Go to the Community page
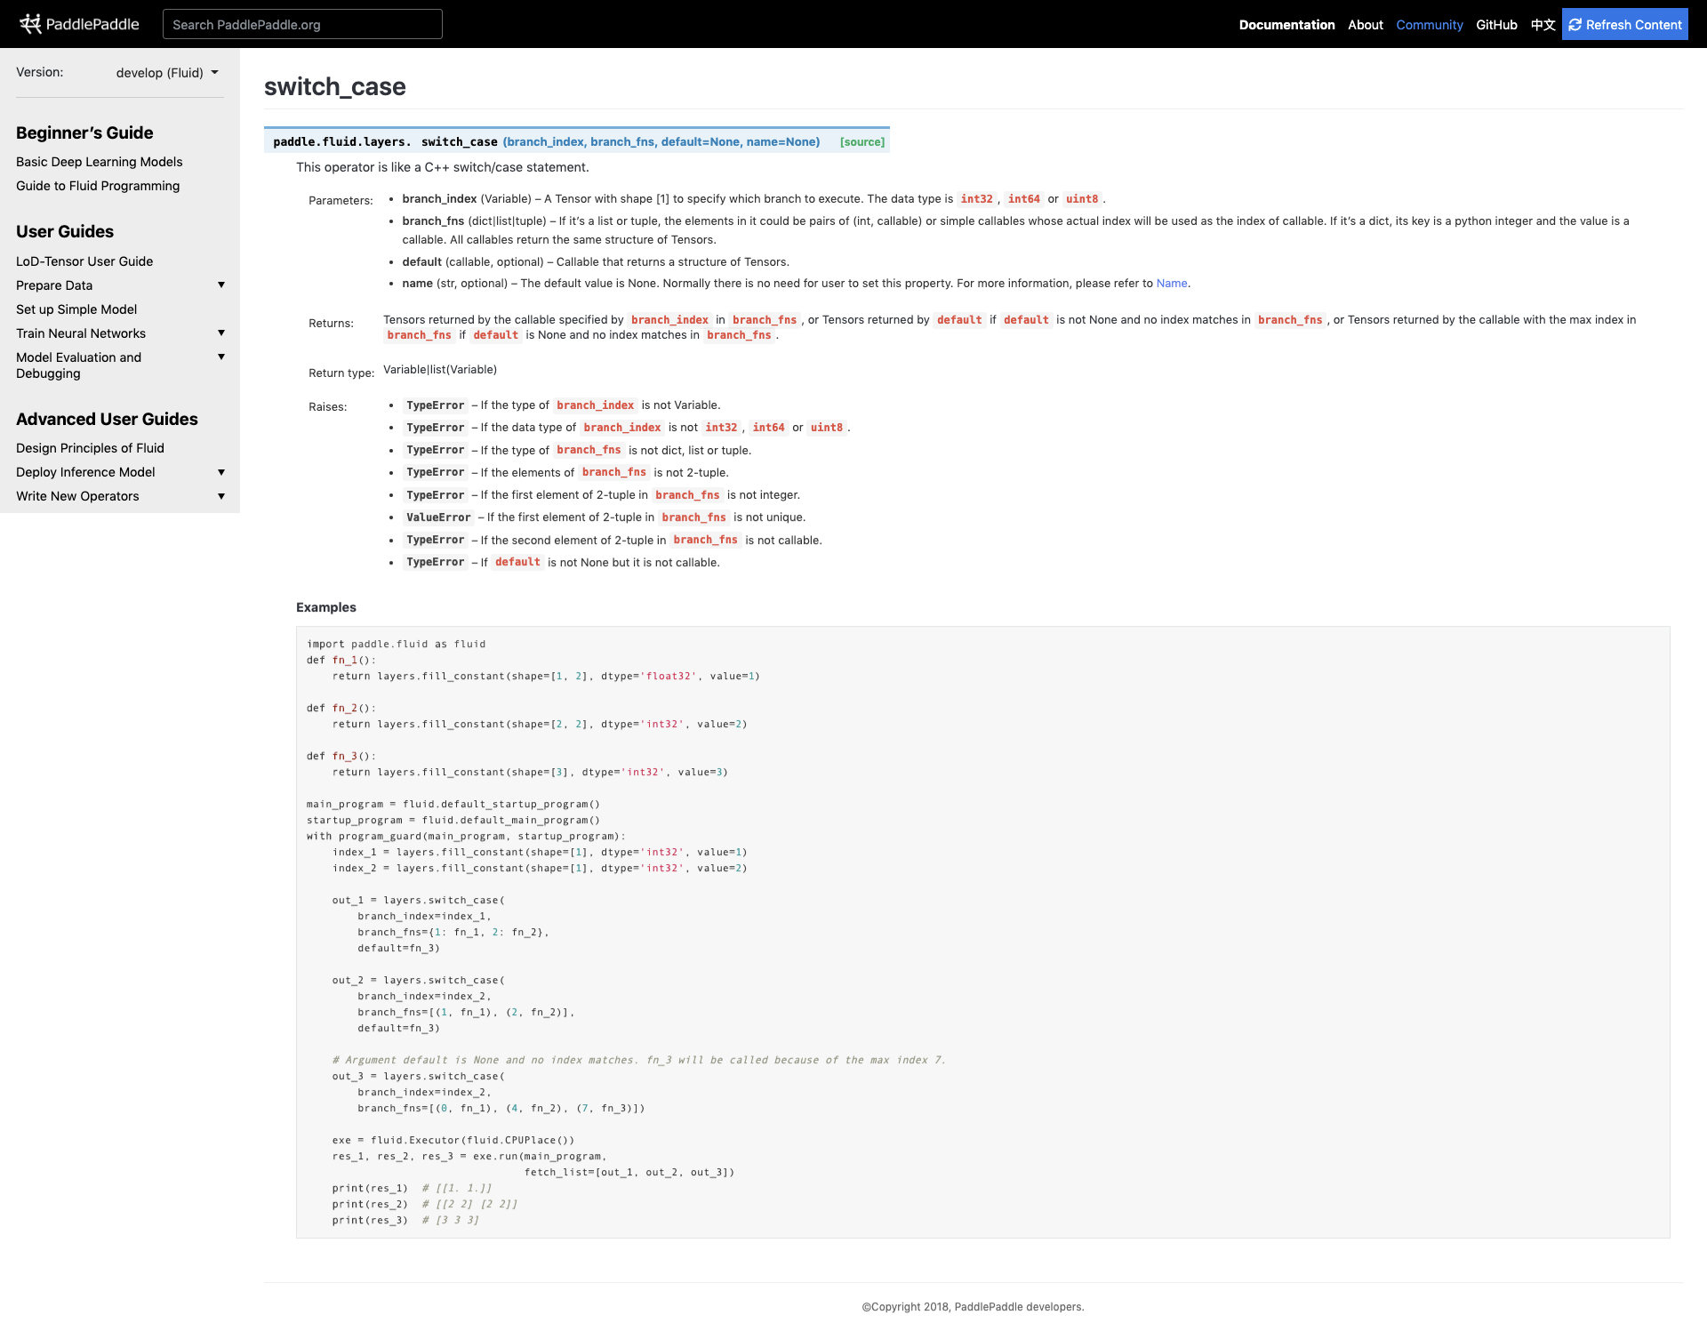This screenshot has width=1707, height=1331. (1429, 25)
